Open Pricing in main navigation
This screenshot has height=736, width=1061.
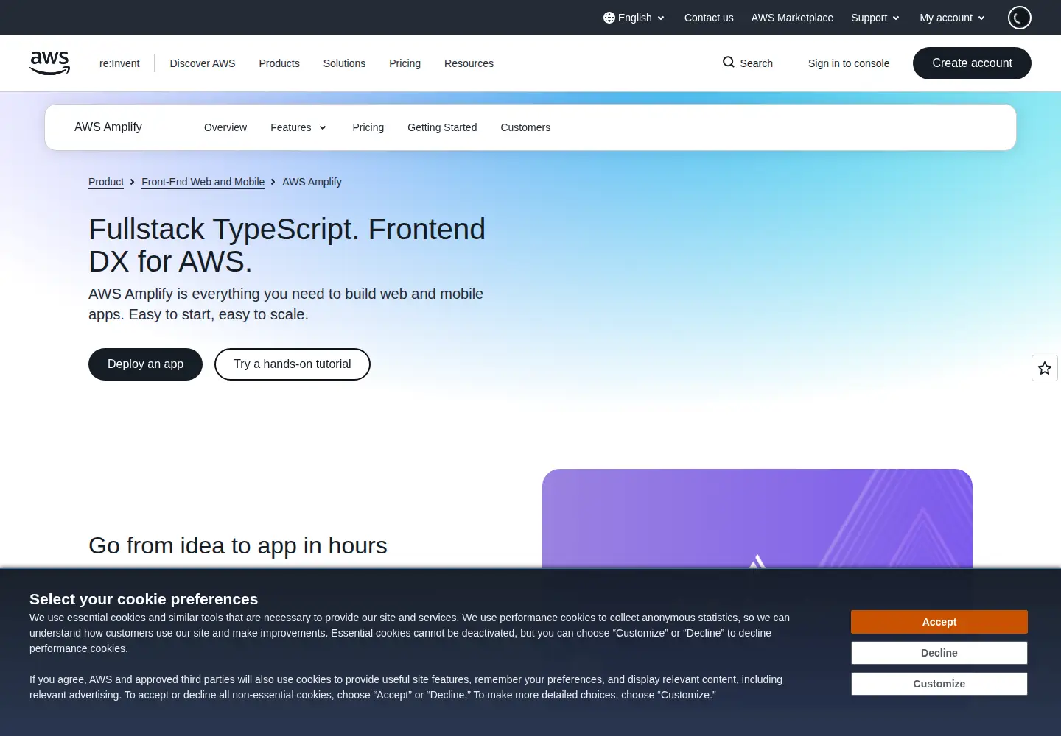click(405, 63)
